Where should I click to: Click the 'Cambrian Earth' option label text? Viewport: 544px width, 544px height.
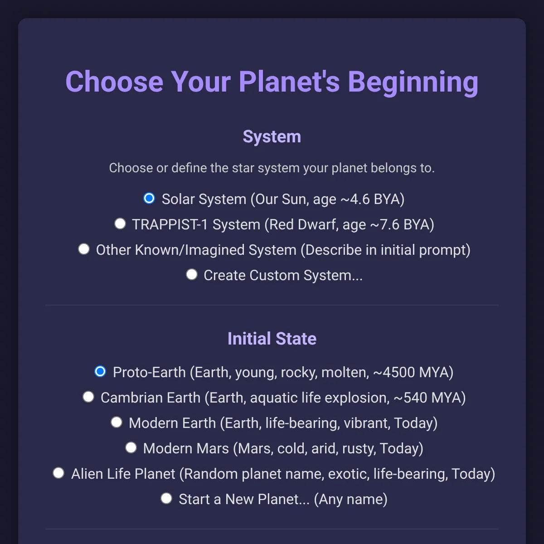click(x=283, y=398)
